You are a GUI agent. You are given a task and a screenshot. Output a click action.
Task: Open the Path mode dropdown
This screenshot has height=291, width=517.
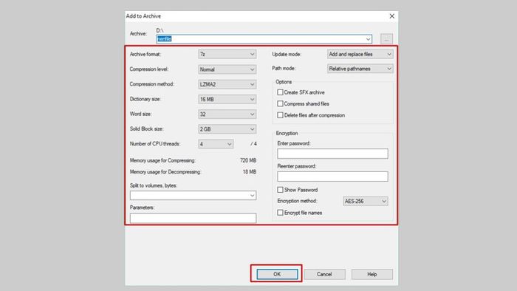[x=360, y=69]
